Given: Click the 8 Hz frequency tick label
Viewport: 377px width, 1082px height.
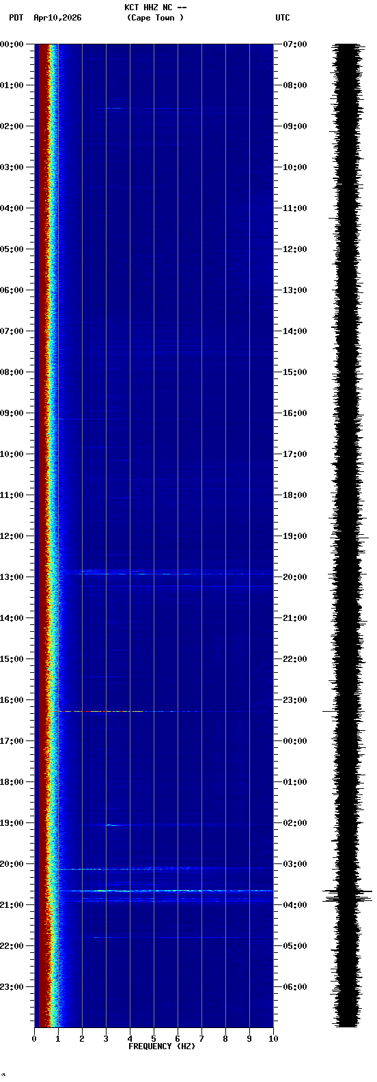Looking at the screenshot, I should [225, 1039].
